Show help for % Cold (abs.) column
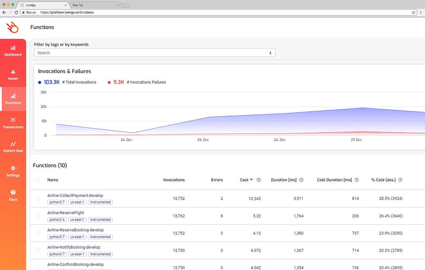Image resolution: width=425 pixels, height=270 pixels. click(400, 180)
